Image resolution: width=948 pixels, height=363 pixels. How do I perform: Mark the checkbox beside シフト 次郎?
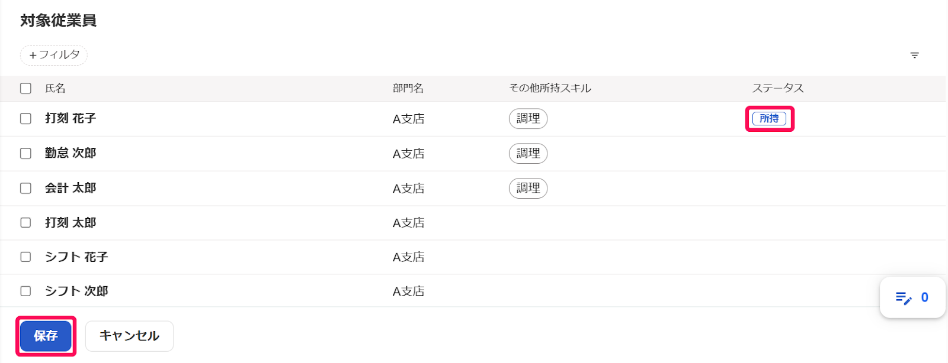click(25, 291)
